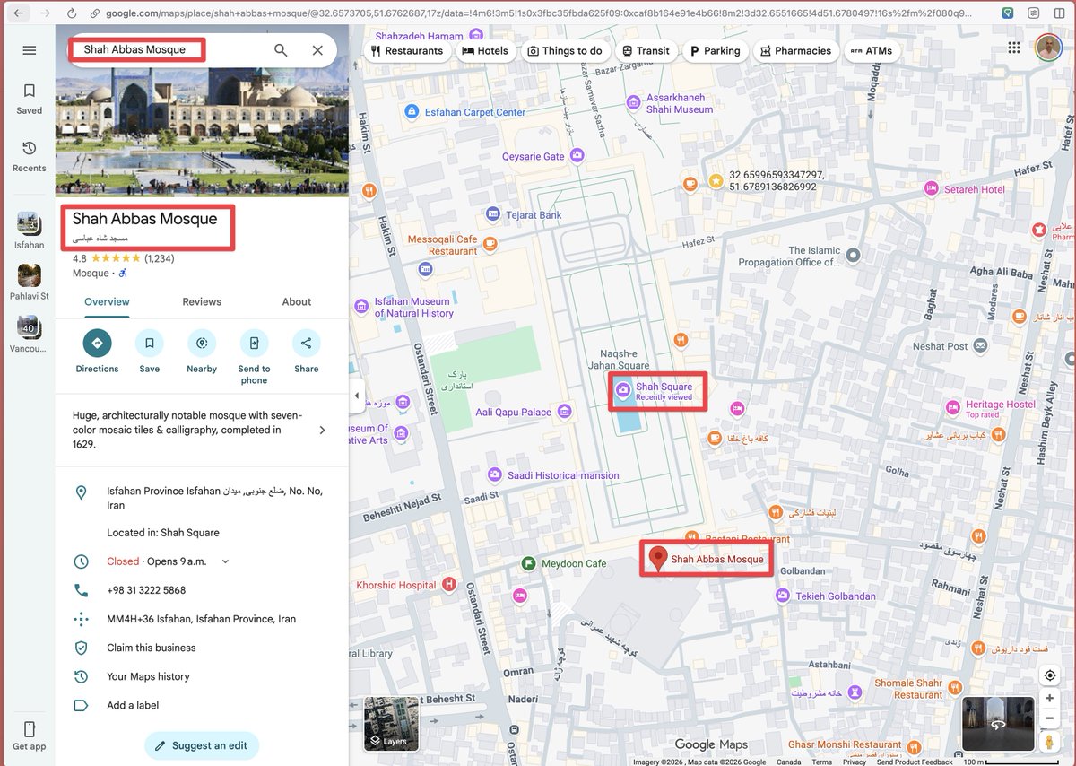This screenshot has height=766, width=1076.
Task: Zoom in with the plus button
Action: pyautogui.click(x=1049, y=698)
